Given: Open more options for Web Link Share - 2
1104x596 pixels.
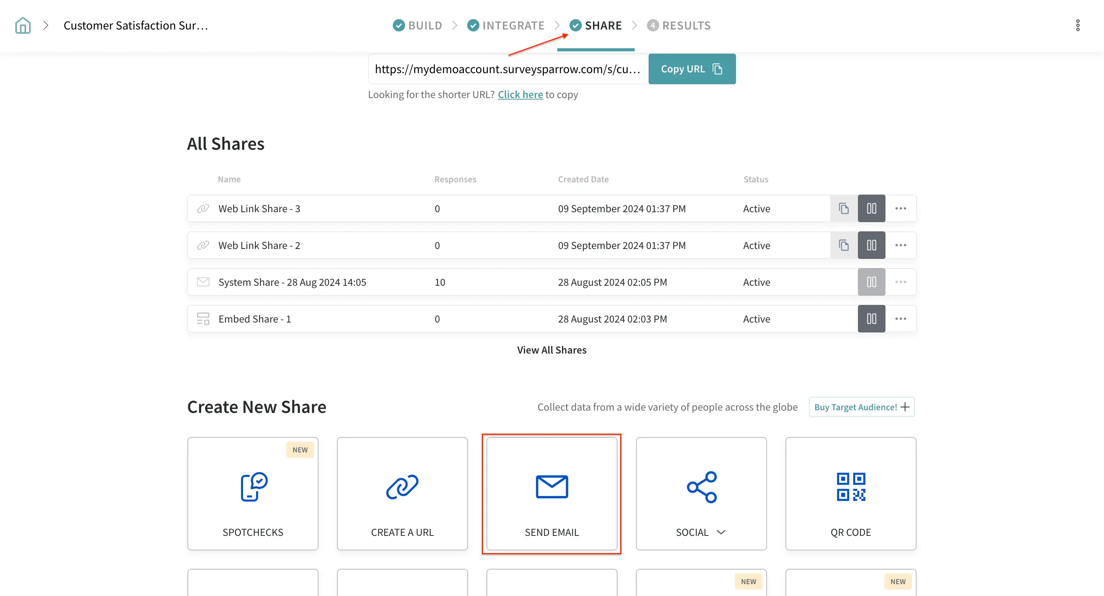Looking at the screenshot, I should pos(900,246).
